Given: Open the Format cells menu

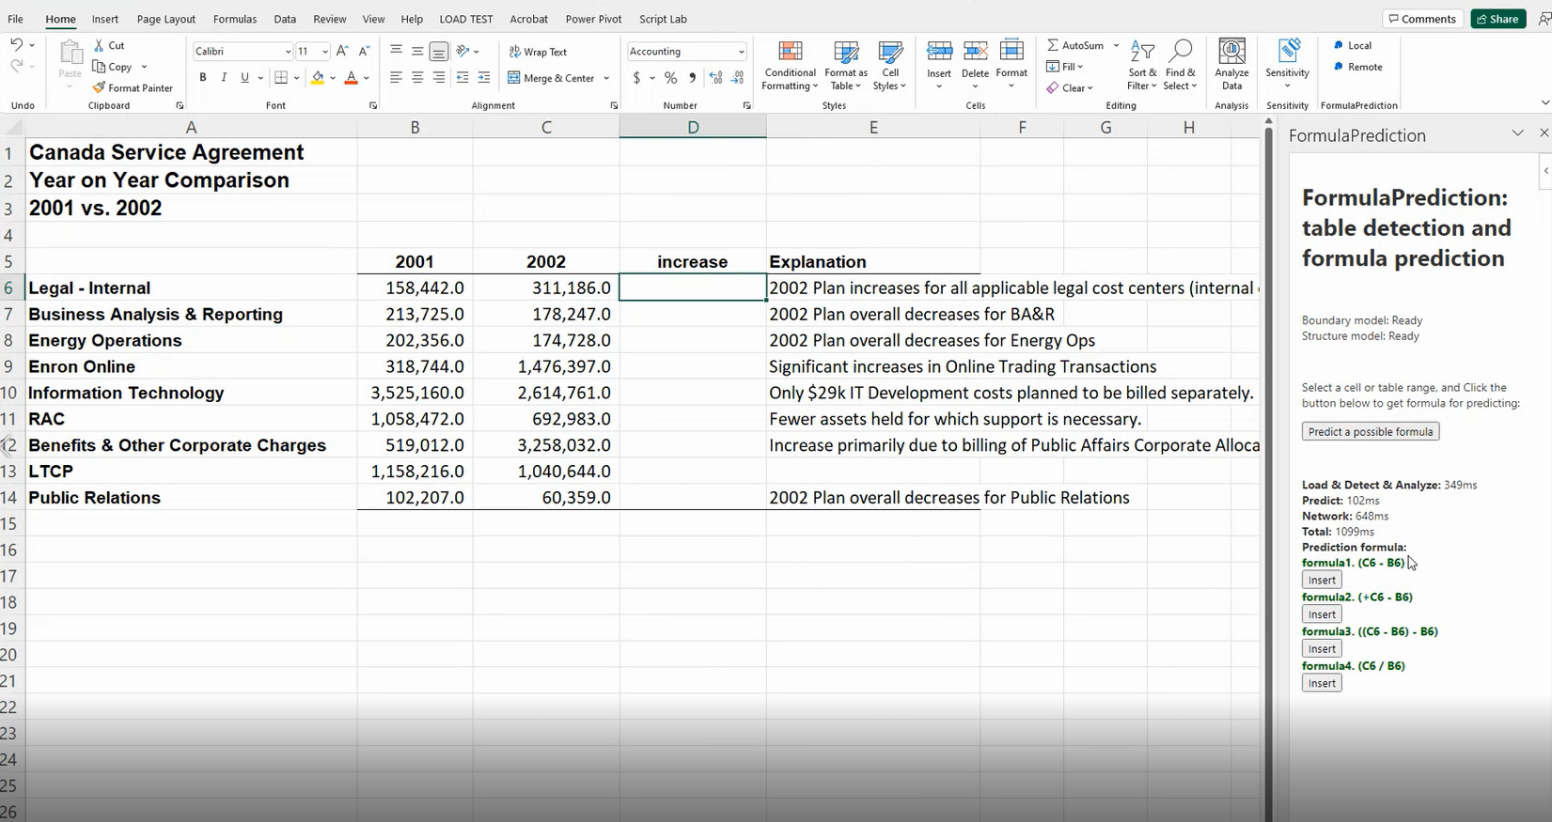Looking at the screenshot, I should tap(1011, 65).
